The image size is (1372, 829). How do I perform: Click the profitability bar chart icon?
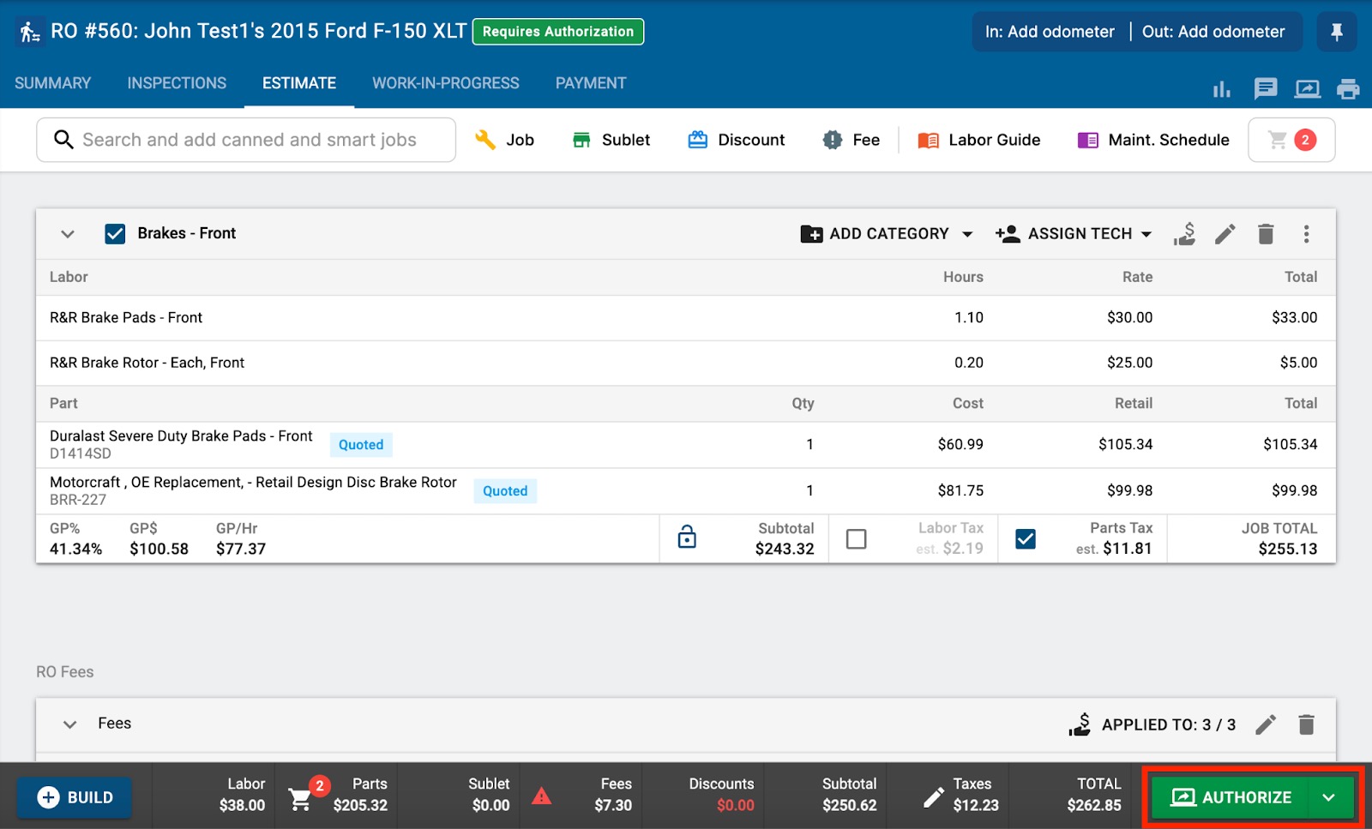[x=1221, y=88]
